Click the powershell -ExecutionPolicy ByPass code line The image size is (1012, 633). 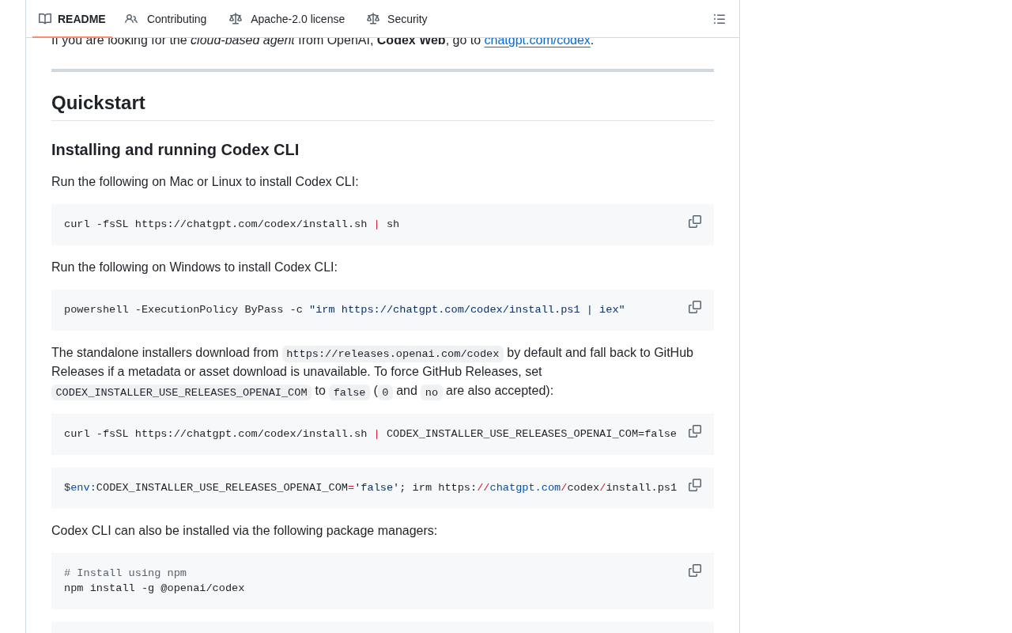344,310
